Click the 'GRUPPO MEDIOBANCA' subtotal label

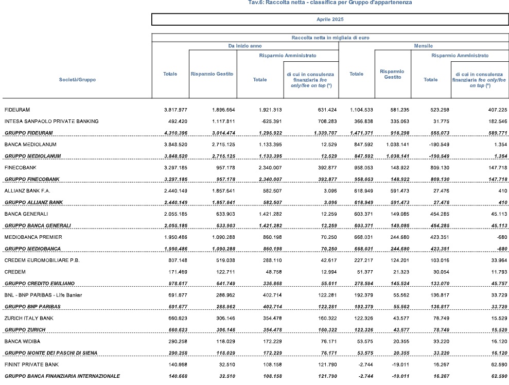point(32,249)
